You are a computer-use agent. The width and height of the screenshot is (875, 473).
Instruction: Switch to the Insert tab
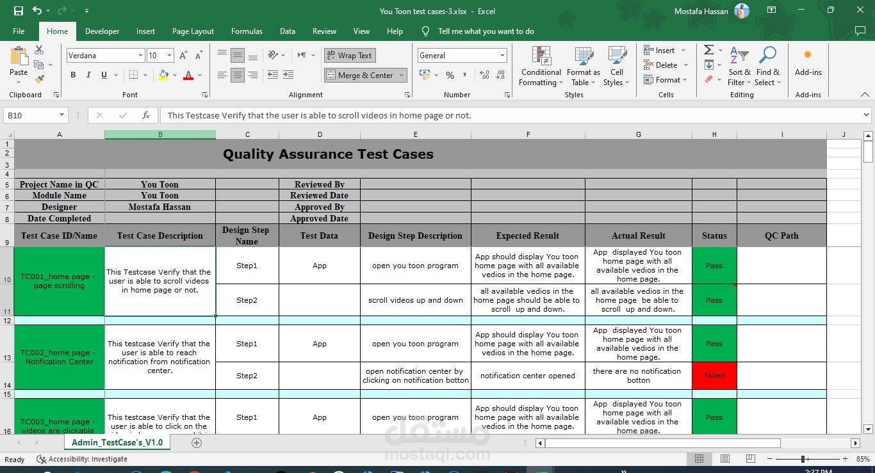pos(145,31)
